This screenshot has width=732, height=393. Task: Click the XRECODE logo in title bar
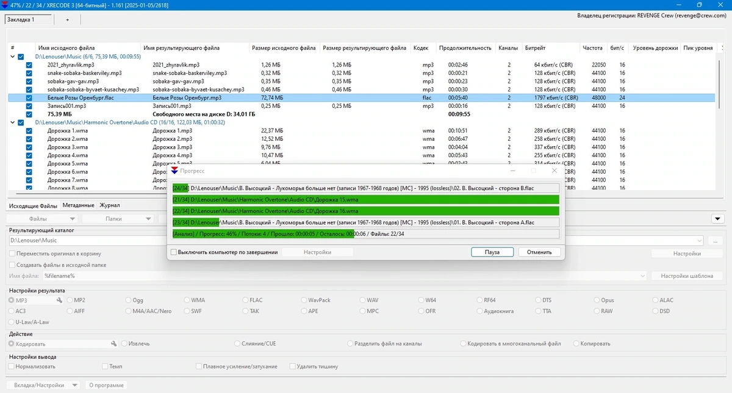[x=5, y=5]
